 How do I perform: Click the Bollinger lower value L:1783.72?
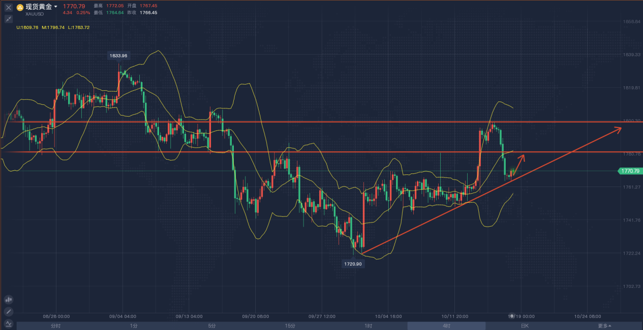79,27
